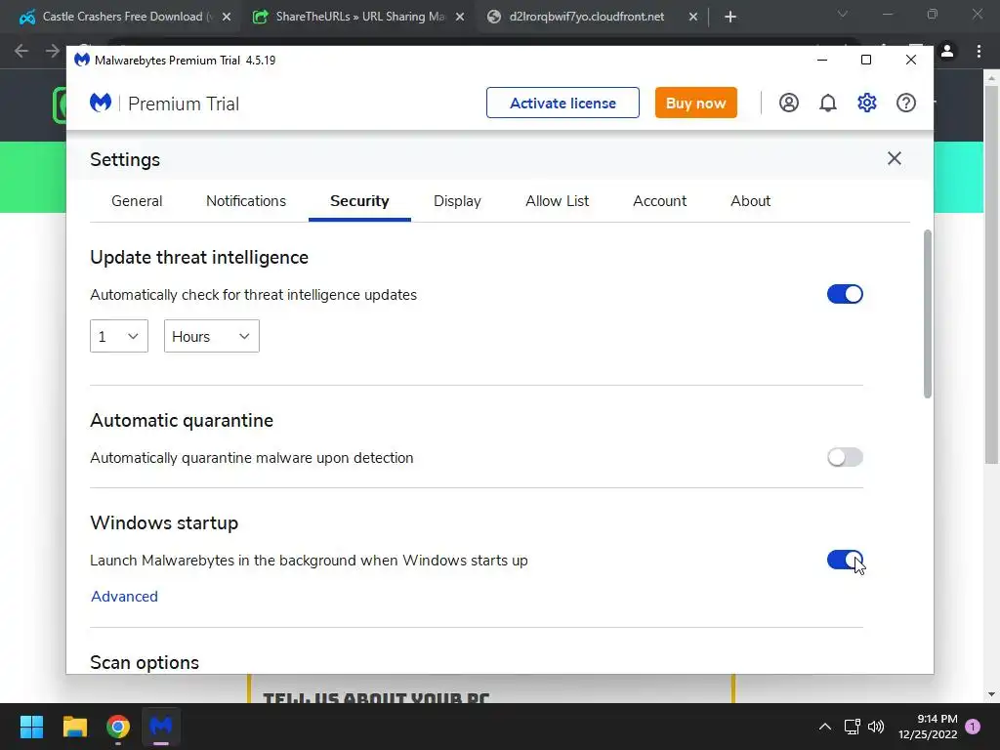The height and width of the screenshot is (750, 1000).
Task: Click the Chrome page scrollbar thumb
Action: click(x=991, y=274)
